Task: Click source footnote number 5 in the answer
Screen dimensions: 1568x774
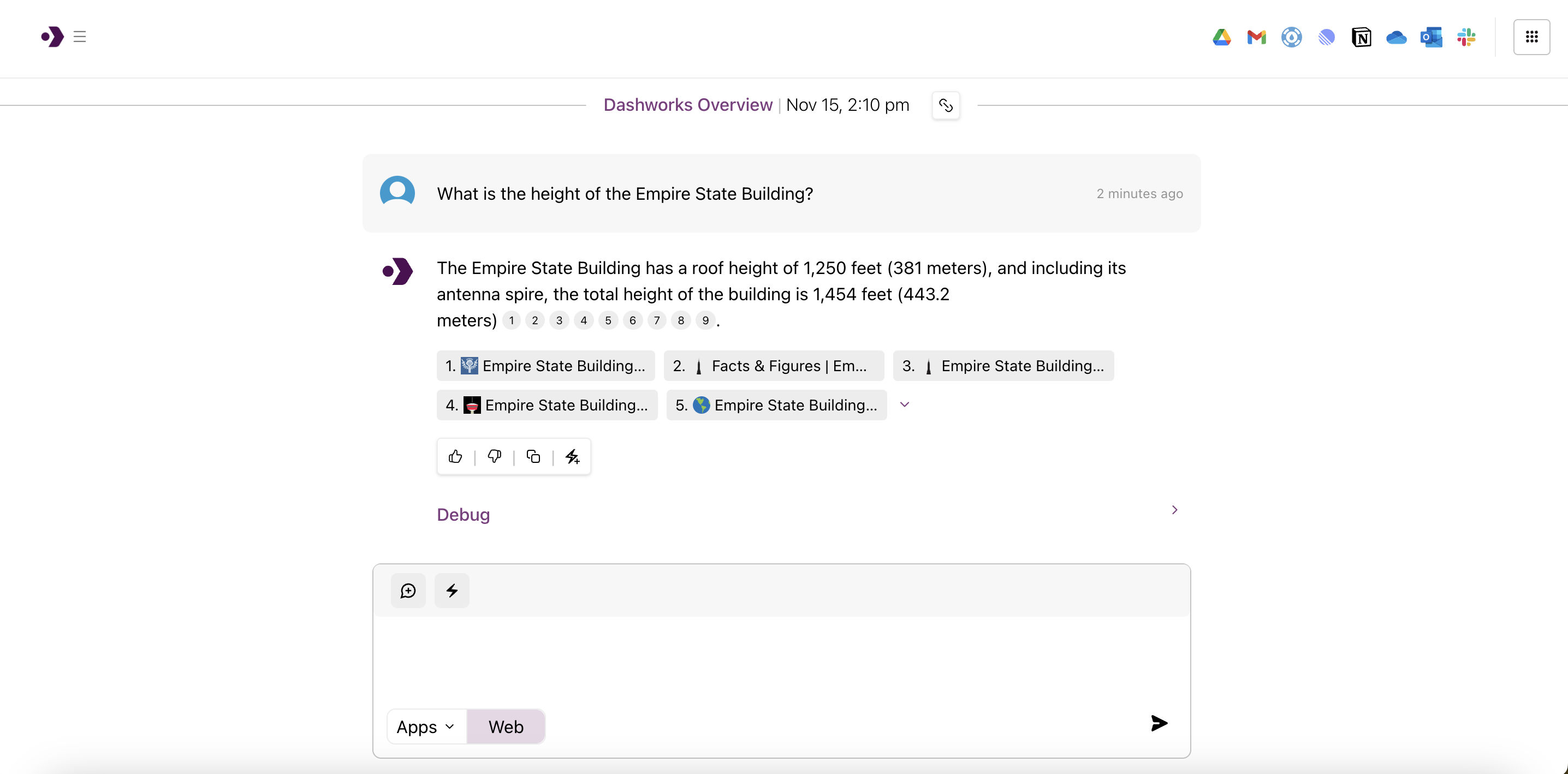Action: click(x=608, y=320)
